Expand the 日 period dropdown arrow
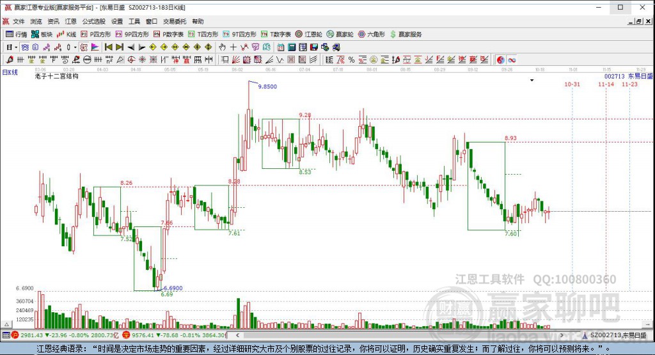Screen dimensions: 655x355 (x=16, y=47)
